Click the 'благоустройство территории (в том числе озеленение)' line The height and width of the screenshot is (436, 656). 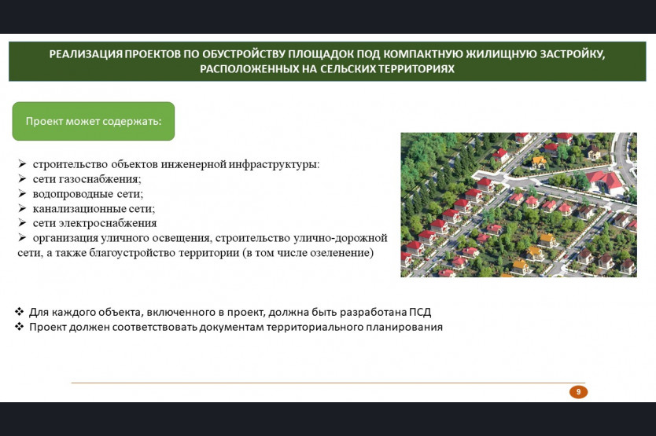point(195,253)
